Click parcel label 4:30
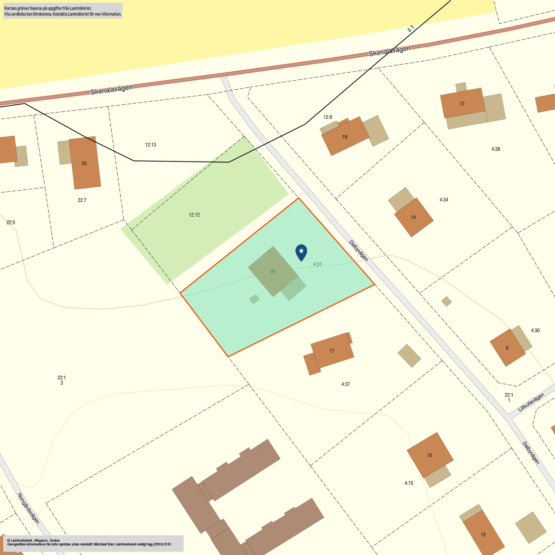 [x=535, y=330]
